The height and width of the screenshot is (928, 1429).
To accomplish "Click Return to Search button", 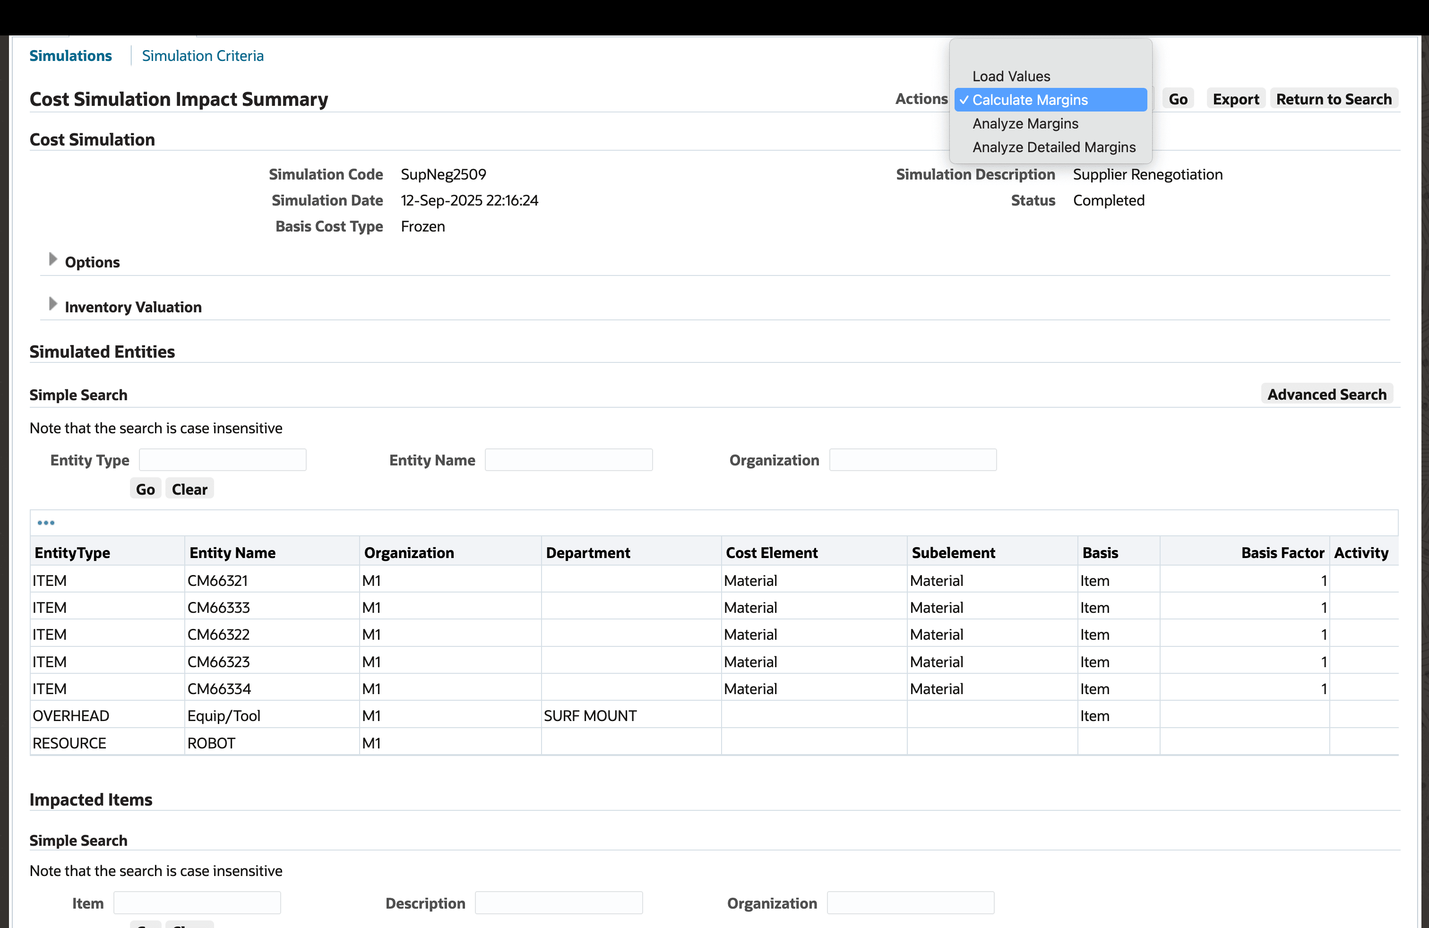I will click(1334, 99).
